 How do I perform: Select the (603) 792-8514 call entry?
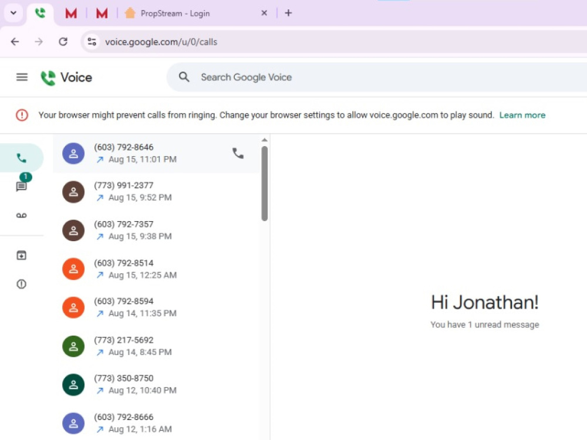tap(156, 269)
